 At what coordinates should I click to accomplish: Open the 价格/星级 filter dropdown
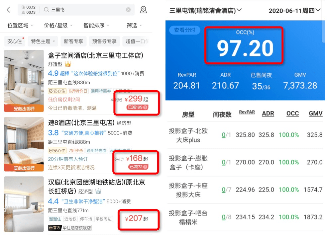point(58,26)
